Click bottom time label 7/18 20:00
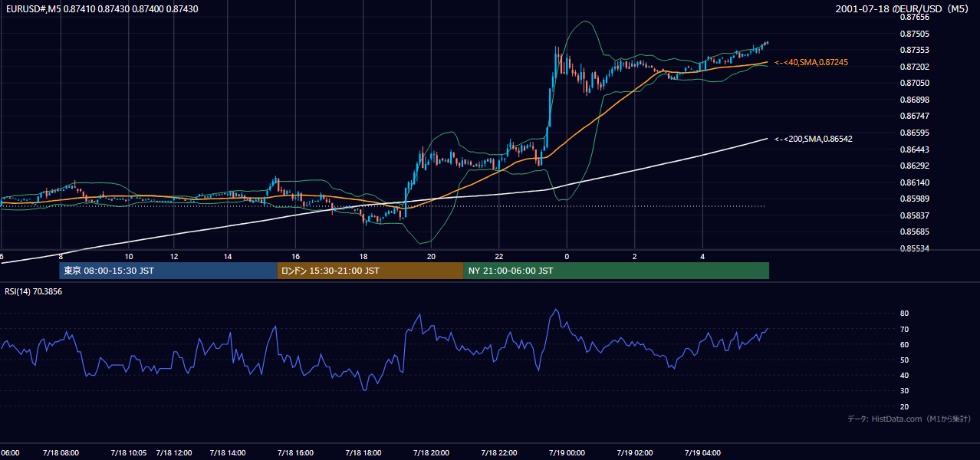The width and height of the screenshot is (980, 460). (431, 452)
